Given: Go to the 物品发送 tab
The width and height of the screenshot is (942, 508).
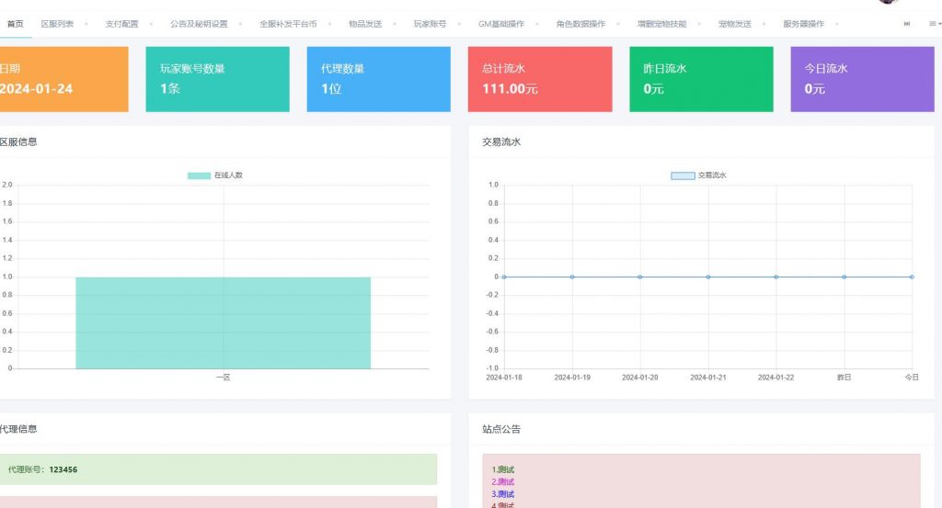Looking at the screenshot, I should (x=365, y=24).
